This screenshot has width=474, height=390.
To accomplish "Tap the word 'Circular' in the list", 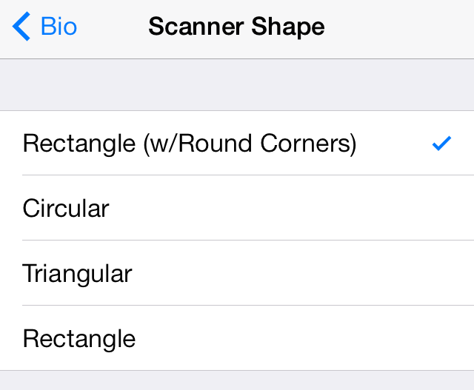I will pos(66,209).
